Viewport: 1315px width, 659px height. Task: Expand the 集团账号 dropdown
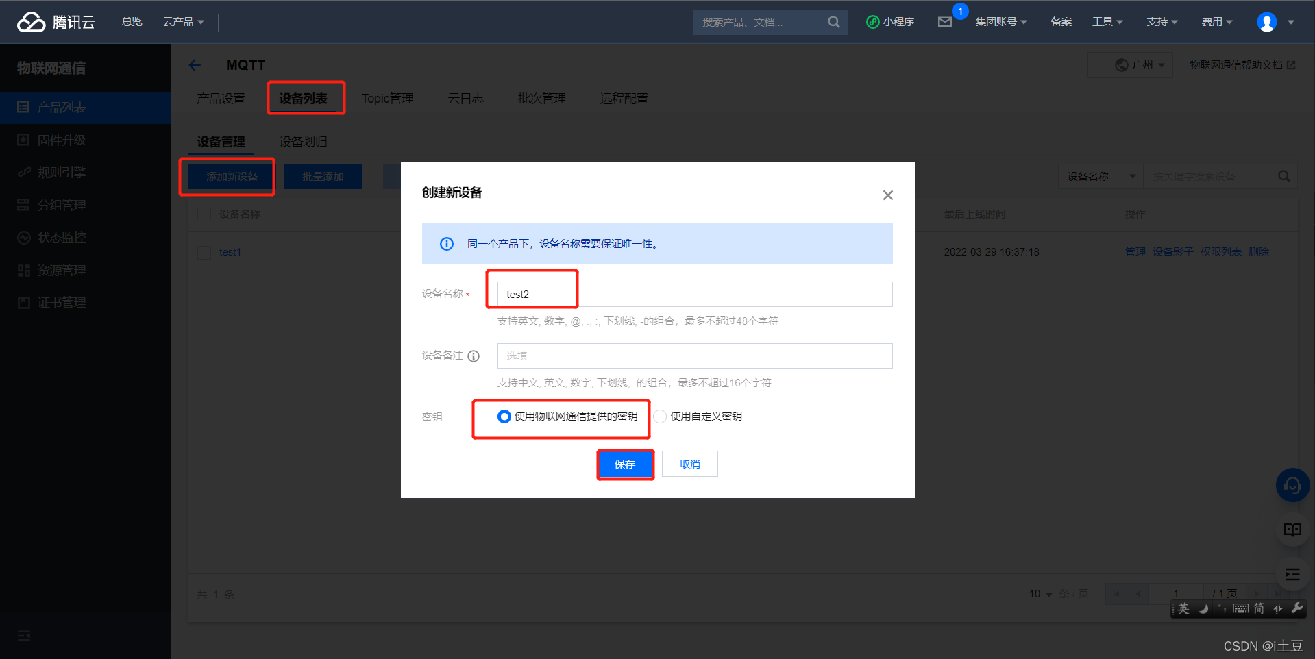coord(1001,22)
